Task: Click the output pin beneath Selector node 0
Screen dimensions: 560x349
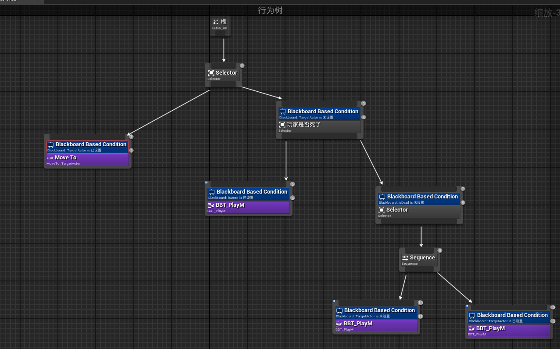Action: pyautogui.click(x=224, y=84)
